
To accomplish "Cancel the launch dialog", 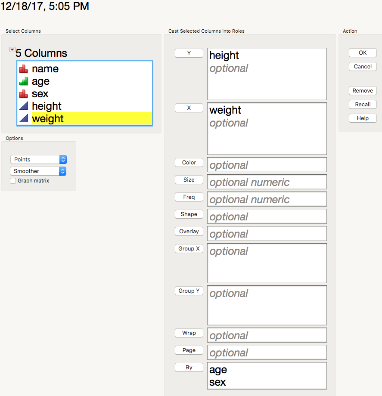I will tap(363, 66).
